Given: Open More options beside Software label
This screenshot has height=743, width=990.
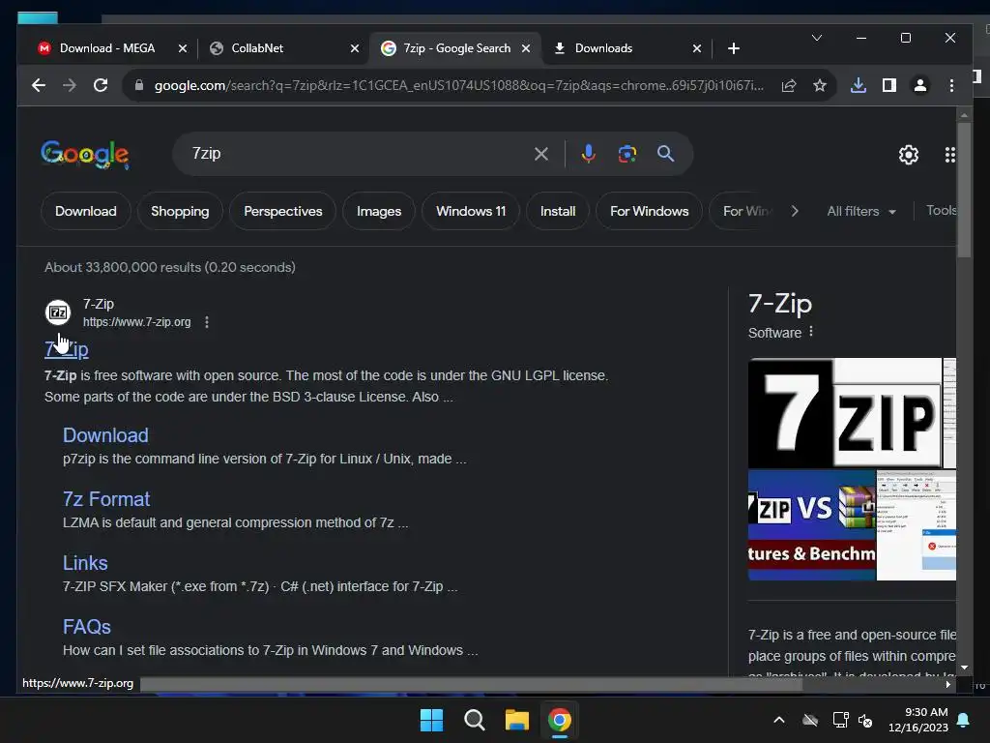Looking at the screenshot, I should (x=811, y=332).
